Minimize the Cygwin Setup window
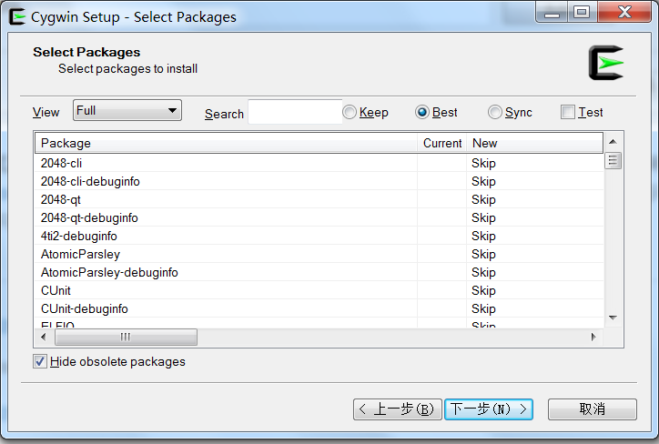The image size is (659, 444). [552, 12]
